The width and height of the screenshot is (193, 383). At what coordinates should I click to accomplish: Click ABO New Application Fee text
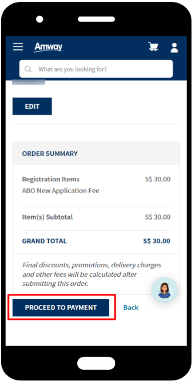point(61,191)
